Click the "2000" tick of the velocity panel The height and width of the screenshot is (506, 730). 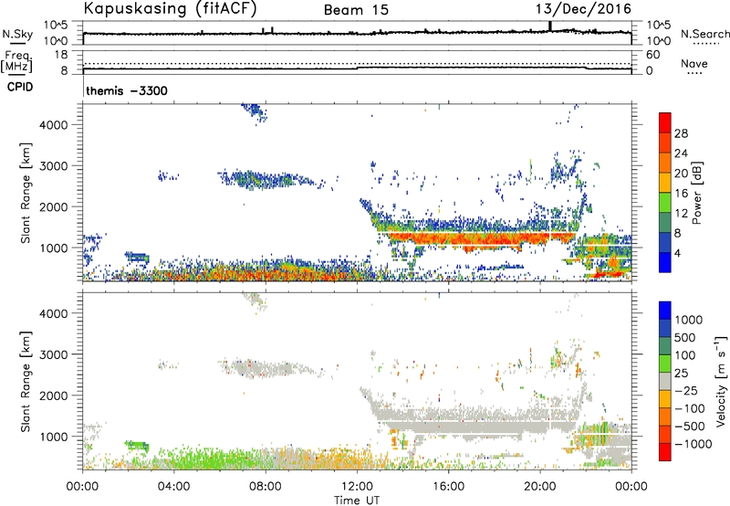pyautogui.click(x=53, y=395)
